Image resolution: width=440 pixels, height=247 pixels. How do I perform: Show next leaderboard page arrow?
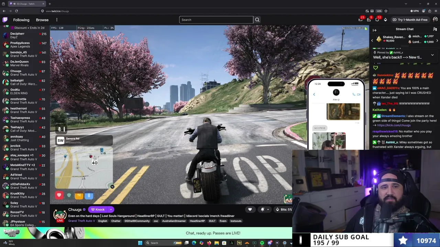pyautogui.click(x=437, y=40)
